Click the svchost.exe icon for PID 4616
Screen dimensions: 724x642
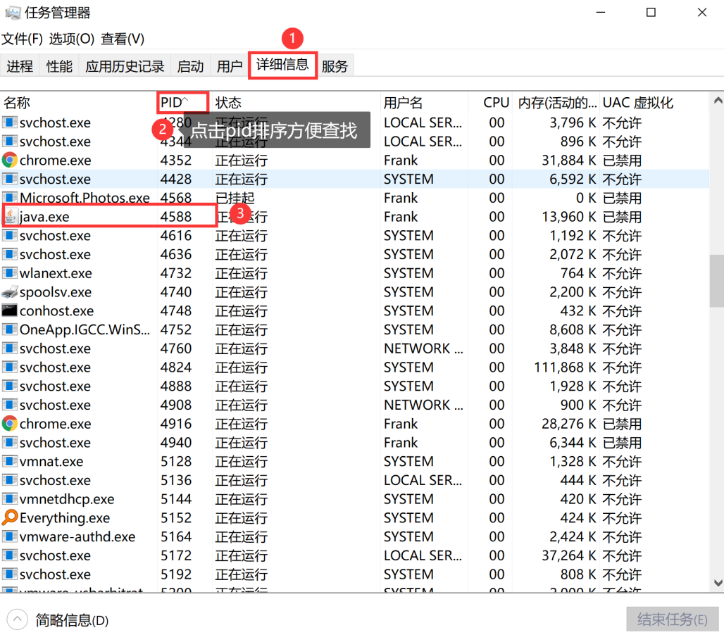point(10,235)
